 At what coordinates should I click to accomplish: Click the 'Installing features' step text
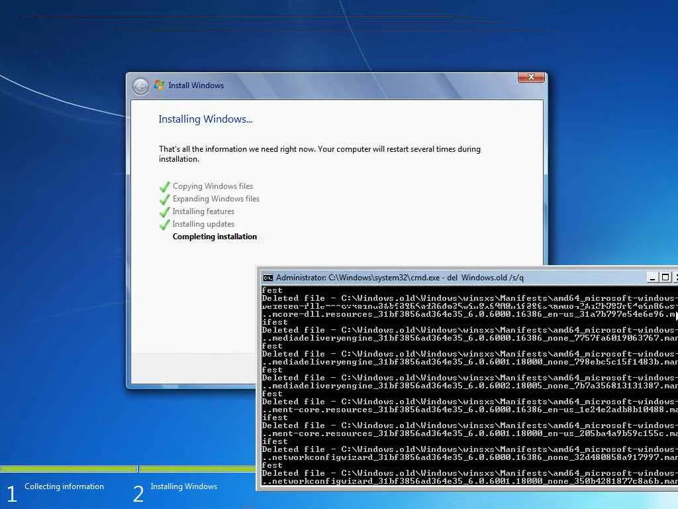(203, 211)
